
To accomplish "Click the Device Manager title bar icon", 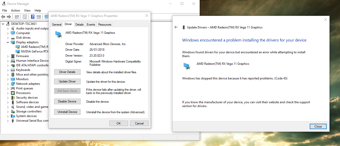I will [x=3, y=4].
